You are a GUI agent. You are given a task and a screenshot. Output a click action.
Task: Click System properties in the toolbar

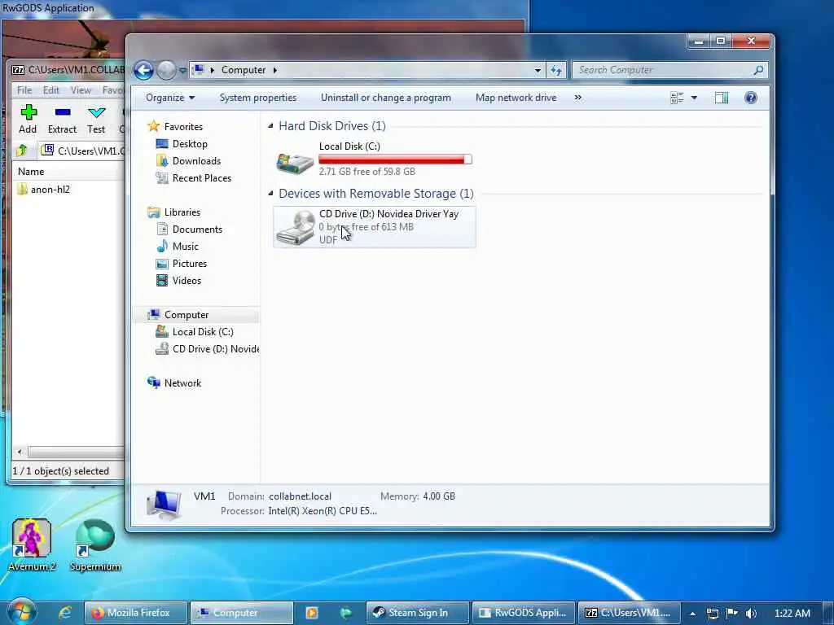point(258,98)
